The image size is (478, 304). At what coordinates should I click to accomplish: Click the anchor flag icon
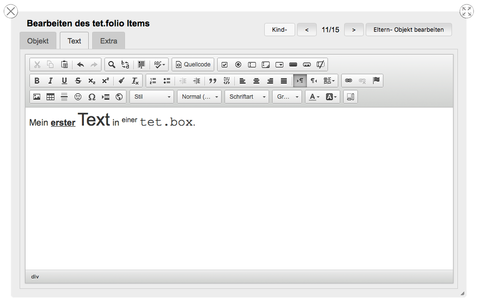click(376, 81)
